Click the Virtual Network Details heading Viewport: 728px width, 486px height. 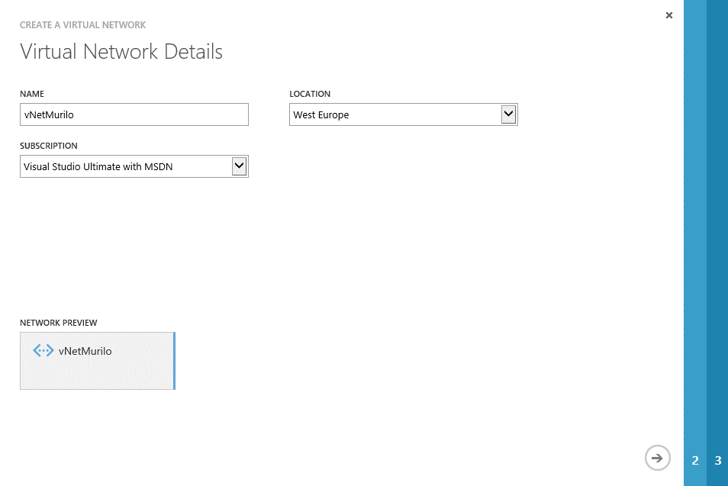tap(121, 52)
